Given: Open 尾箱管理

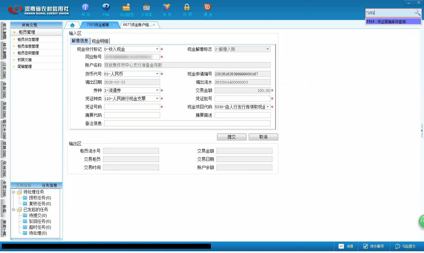Looking at the screenshot, I should pyautogui.click(x=24, y=66).
